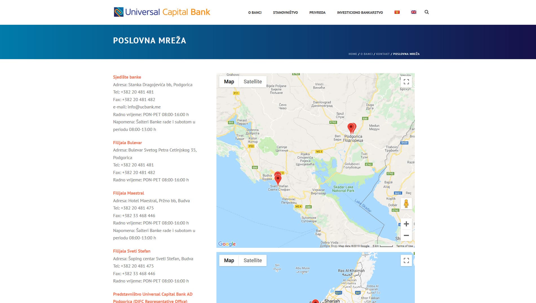Click the Danilovgrad label on the map
This screenshot has width=536, height=303.
[322, 104]
